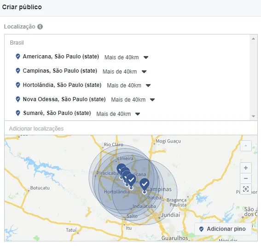261x246 pixels.
Task: Click the Indaiatuba label on map
Action: click(x=144, y=206)
